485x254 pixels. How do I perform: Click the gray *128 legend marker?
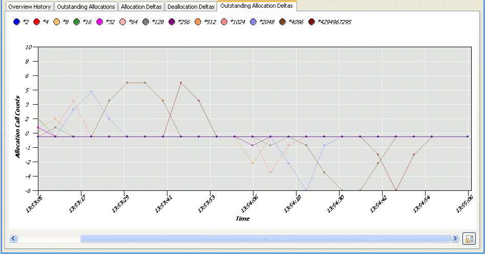coord(146,22)
